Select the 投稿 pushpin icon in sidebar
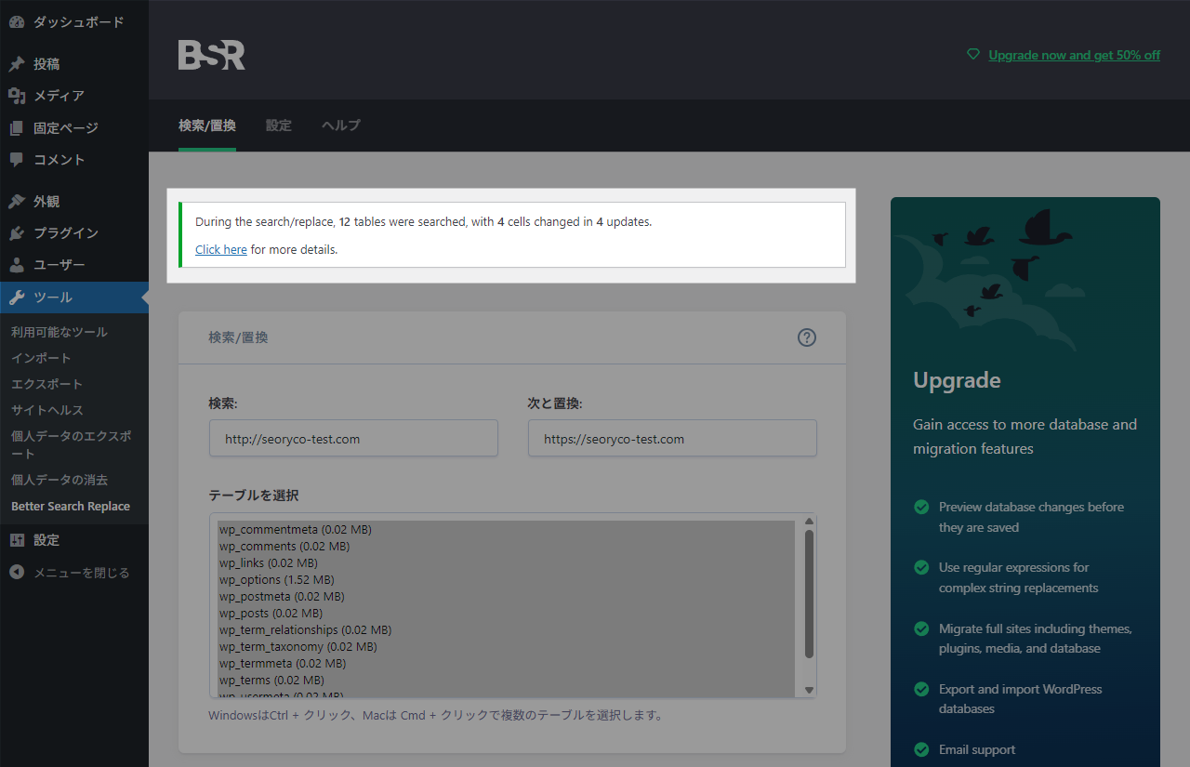Screen dimensions: 1190x767 point(16,63)
